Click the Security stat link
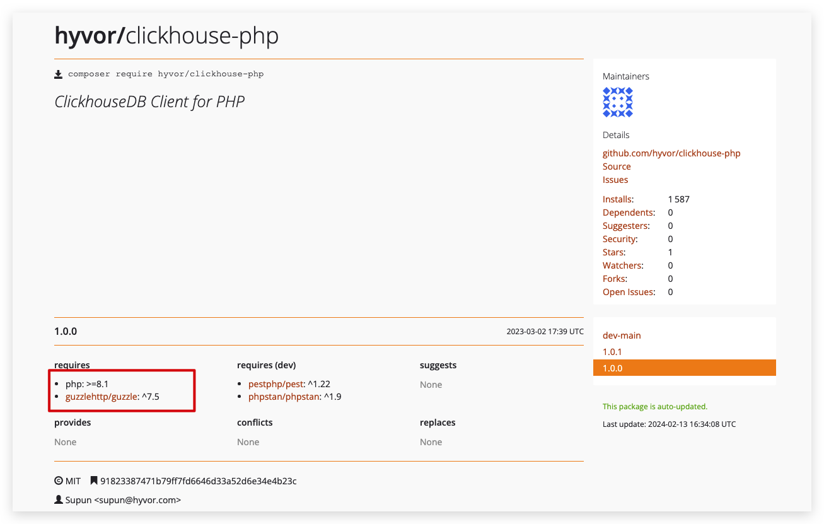The width and height of the screenshot is (824, 524). [x=620, y=239]
